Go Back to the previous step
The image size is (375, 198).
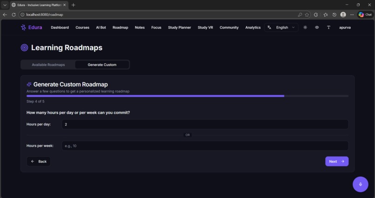pos(39,161)
